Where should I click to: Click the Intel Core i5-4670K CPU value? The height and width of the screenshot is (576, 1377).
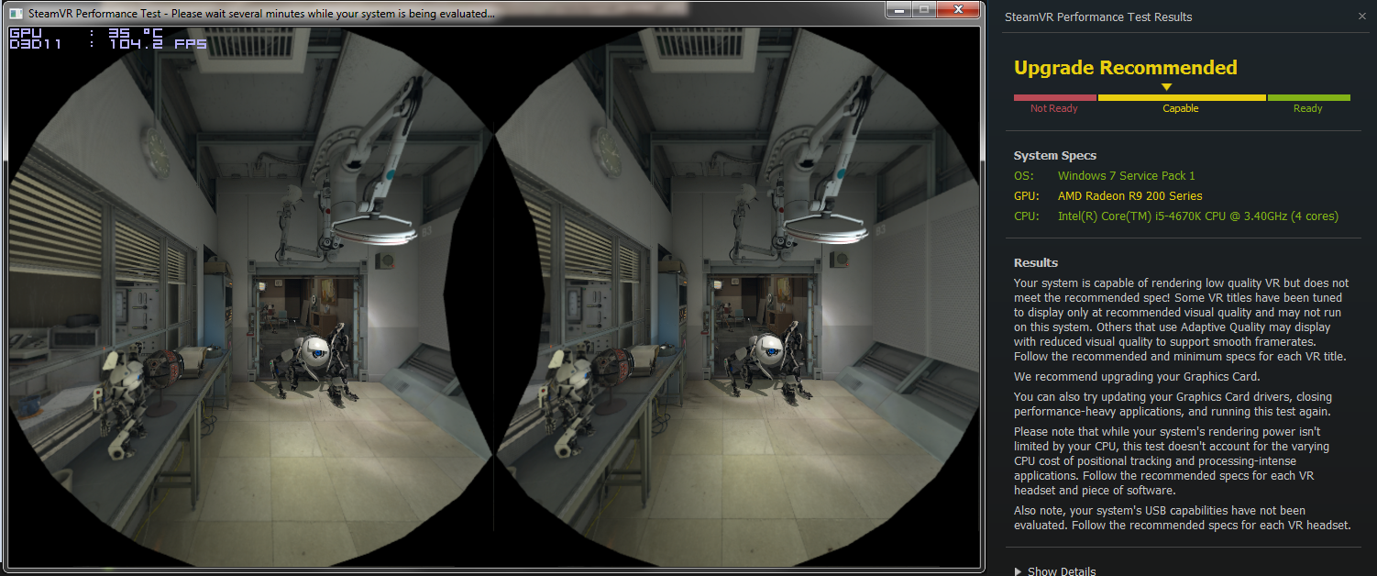pos(1198,216)
